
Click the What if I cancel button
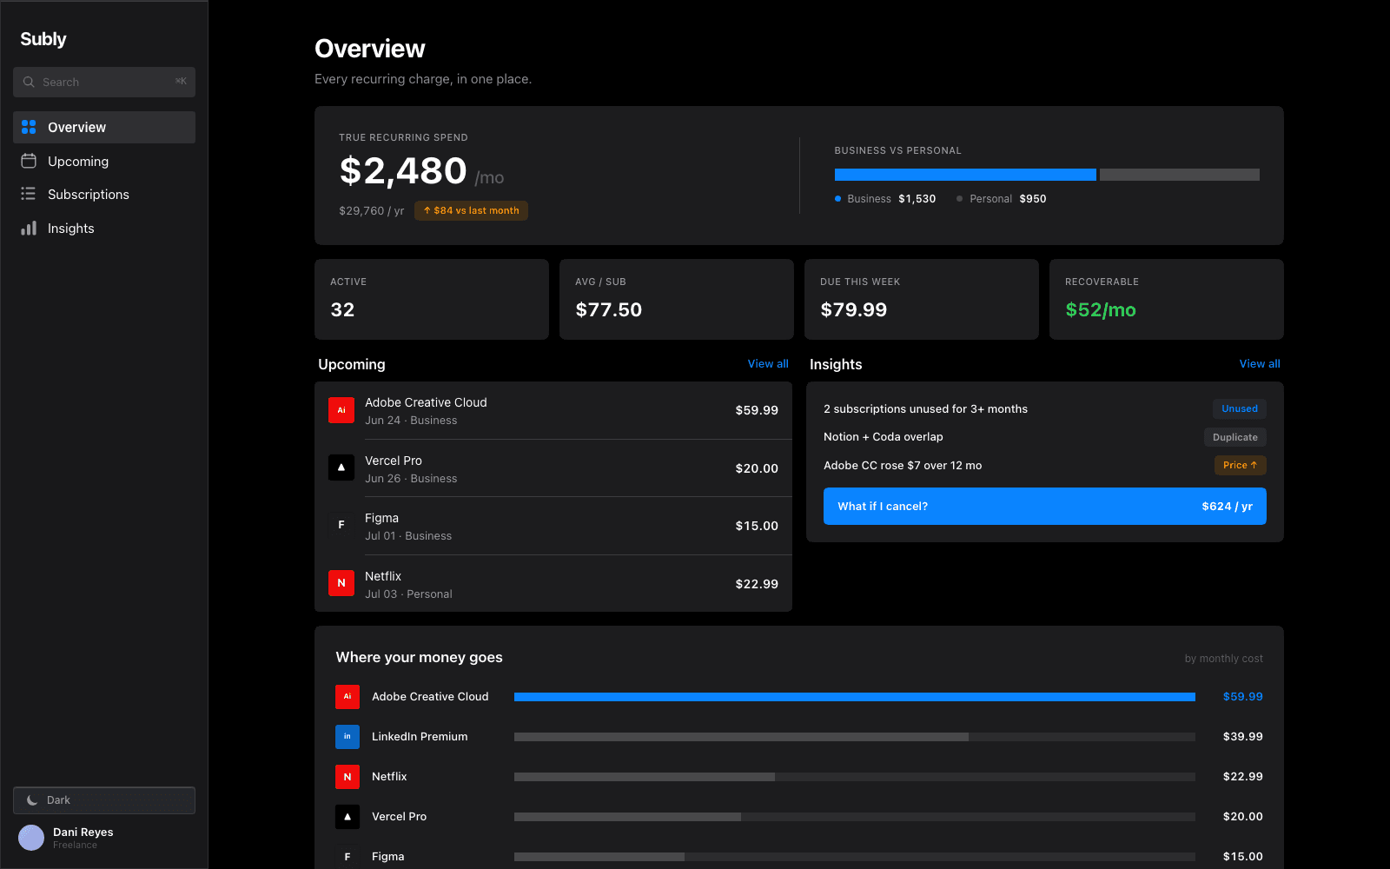(x=1045, y=506)
